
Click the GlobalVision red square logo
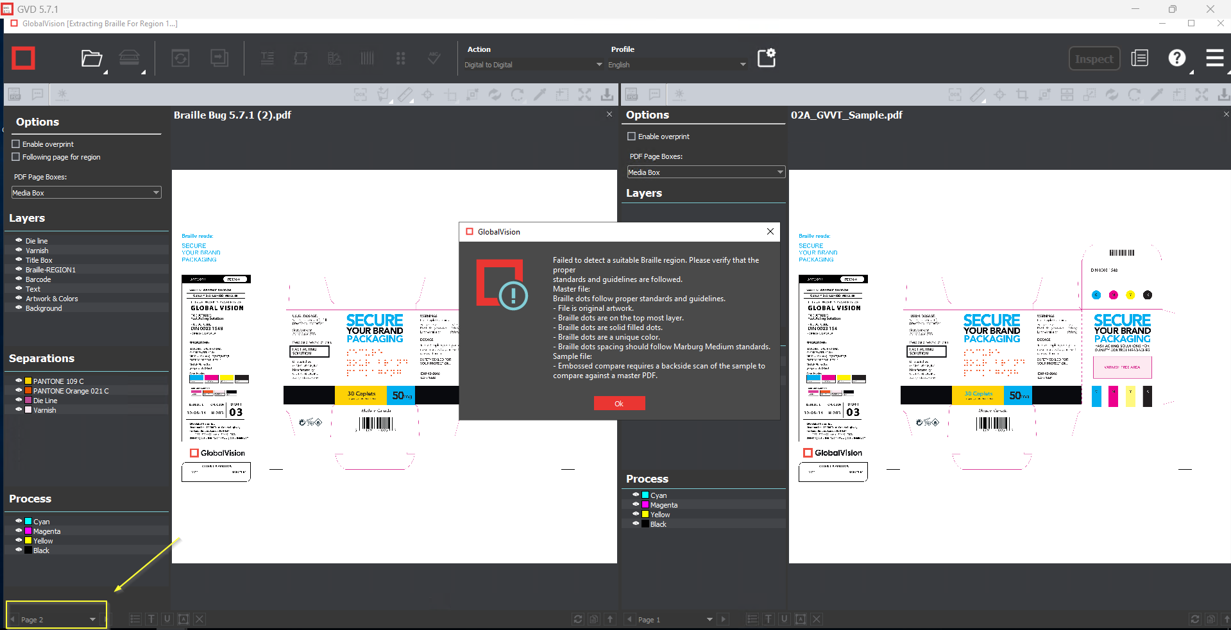[x=24, y=58]
